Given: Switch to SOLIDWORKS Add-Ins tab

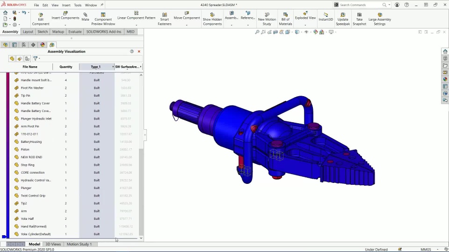Looking at the screenshot, I should 104,32.
